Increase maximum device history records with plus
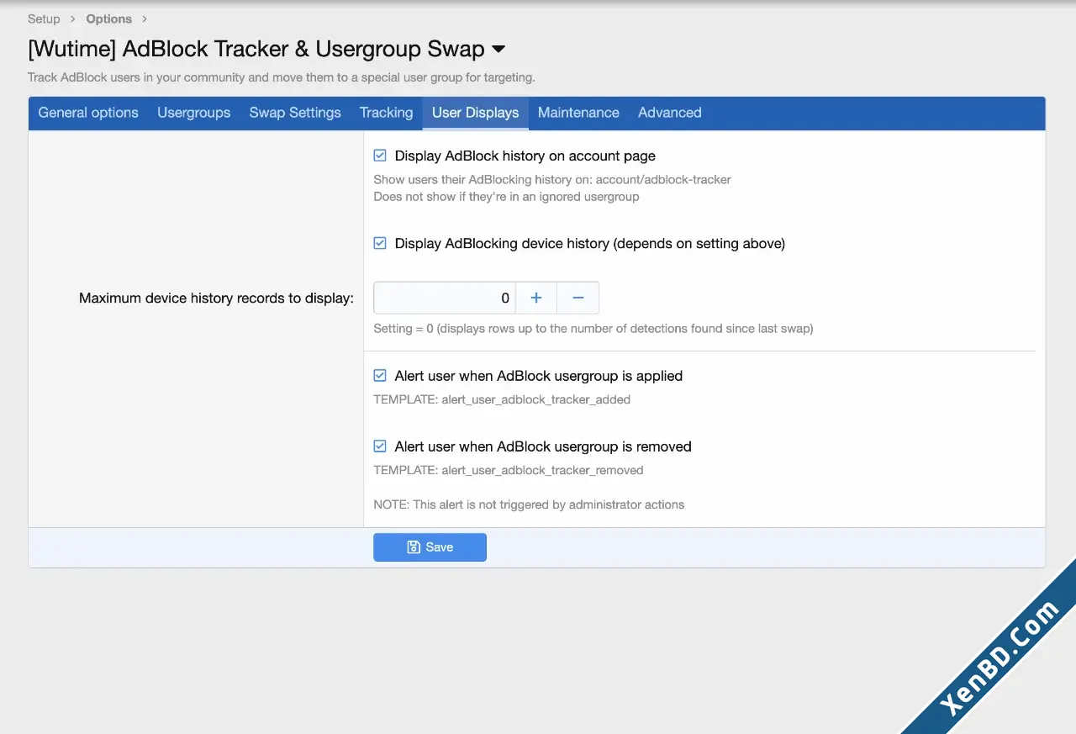The image size is (1076, 734). pos(536,298)
